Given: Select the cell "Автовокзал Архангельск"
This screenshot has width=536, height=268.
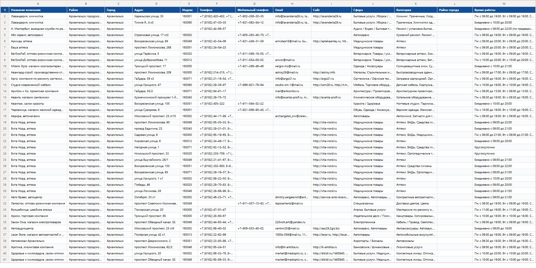Looking at the screenshot, I should tap(38, 241).
